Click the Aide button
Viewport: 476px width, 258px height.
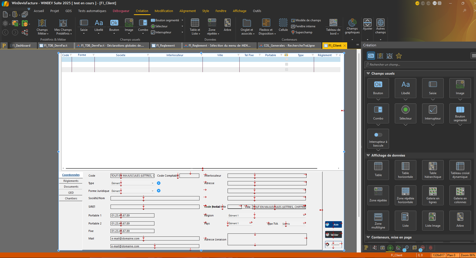pos(333,224)
